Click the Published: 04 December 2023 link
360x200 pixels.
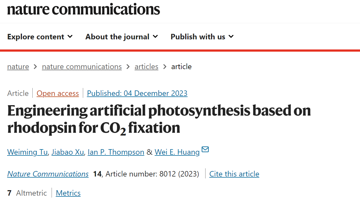(137, 93)
